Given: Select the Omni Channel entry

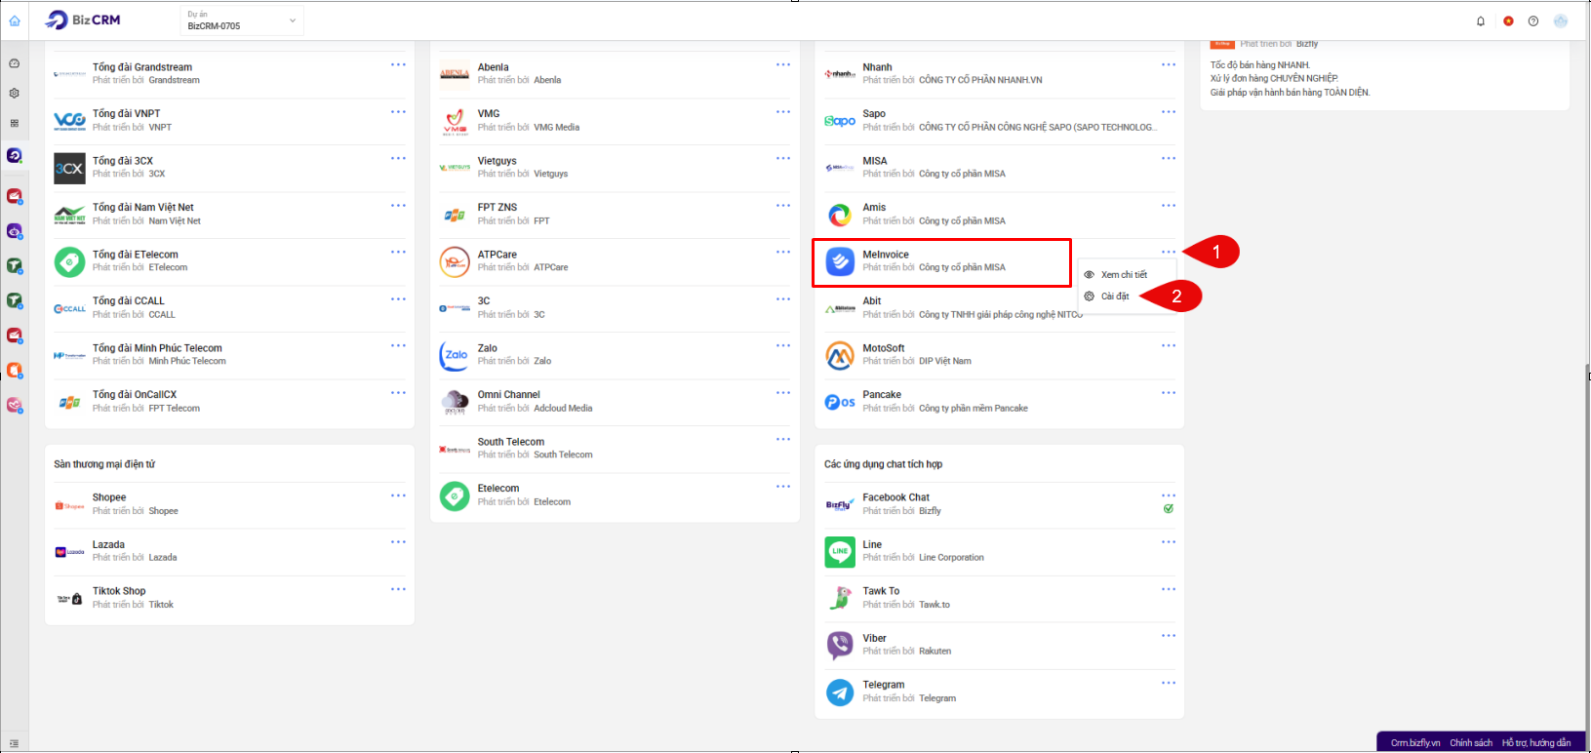Looking at the screenshot, I should click(616, 402).
